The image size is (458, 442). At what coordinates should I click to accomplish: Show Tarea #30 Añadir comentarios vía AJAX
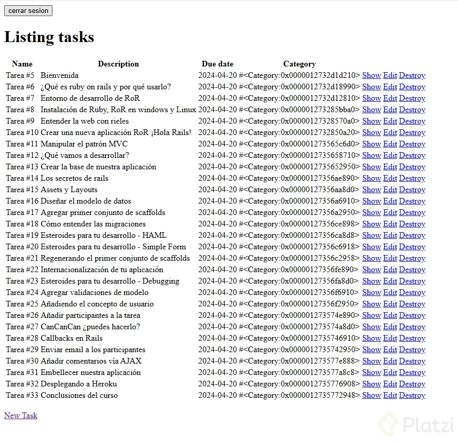click(x=371, y=361)
